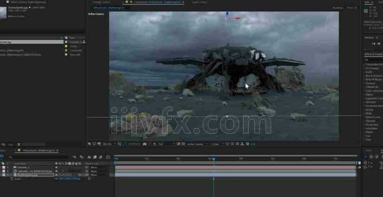Screen dimensions: 383x197
Task: Switch to Layer (none) tab
Action: [x=200, y=2]
